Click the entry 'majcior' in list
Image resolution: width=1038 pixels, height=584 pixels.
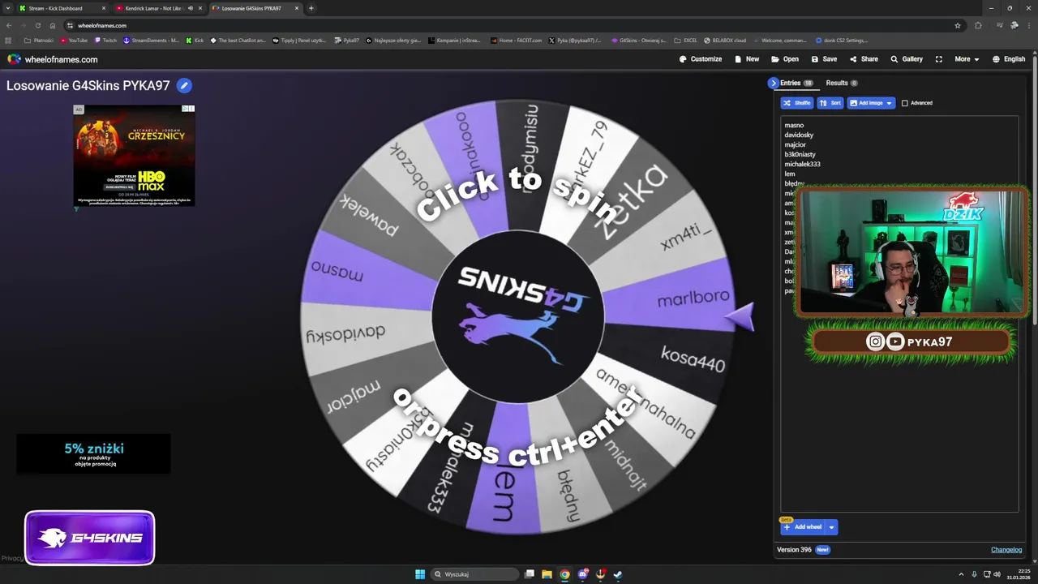pyautogui.click(x=795, y=144)
